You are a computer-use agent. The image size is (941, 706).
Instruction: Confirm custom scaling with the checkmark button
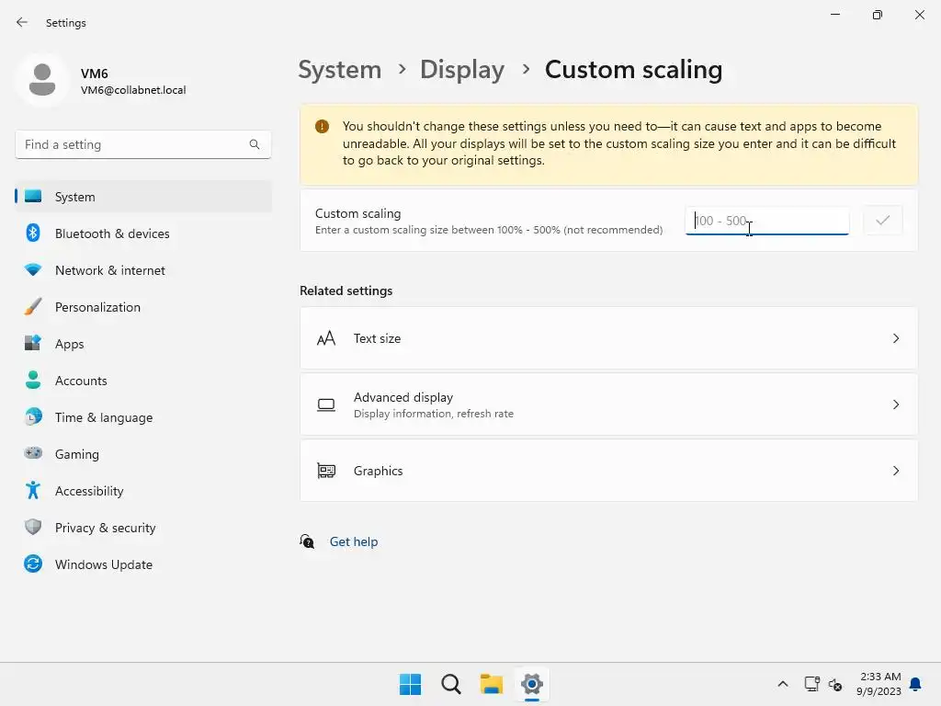tap(883, 221)
